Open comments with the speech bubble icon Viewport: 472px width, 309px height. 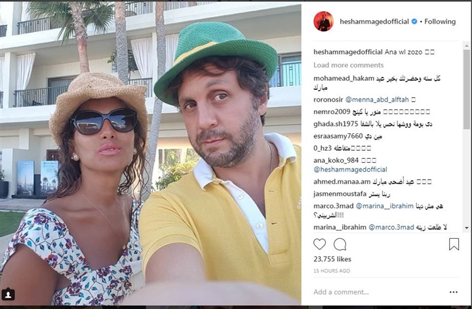click(x=340, y=245)
